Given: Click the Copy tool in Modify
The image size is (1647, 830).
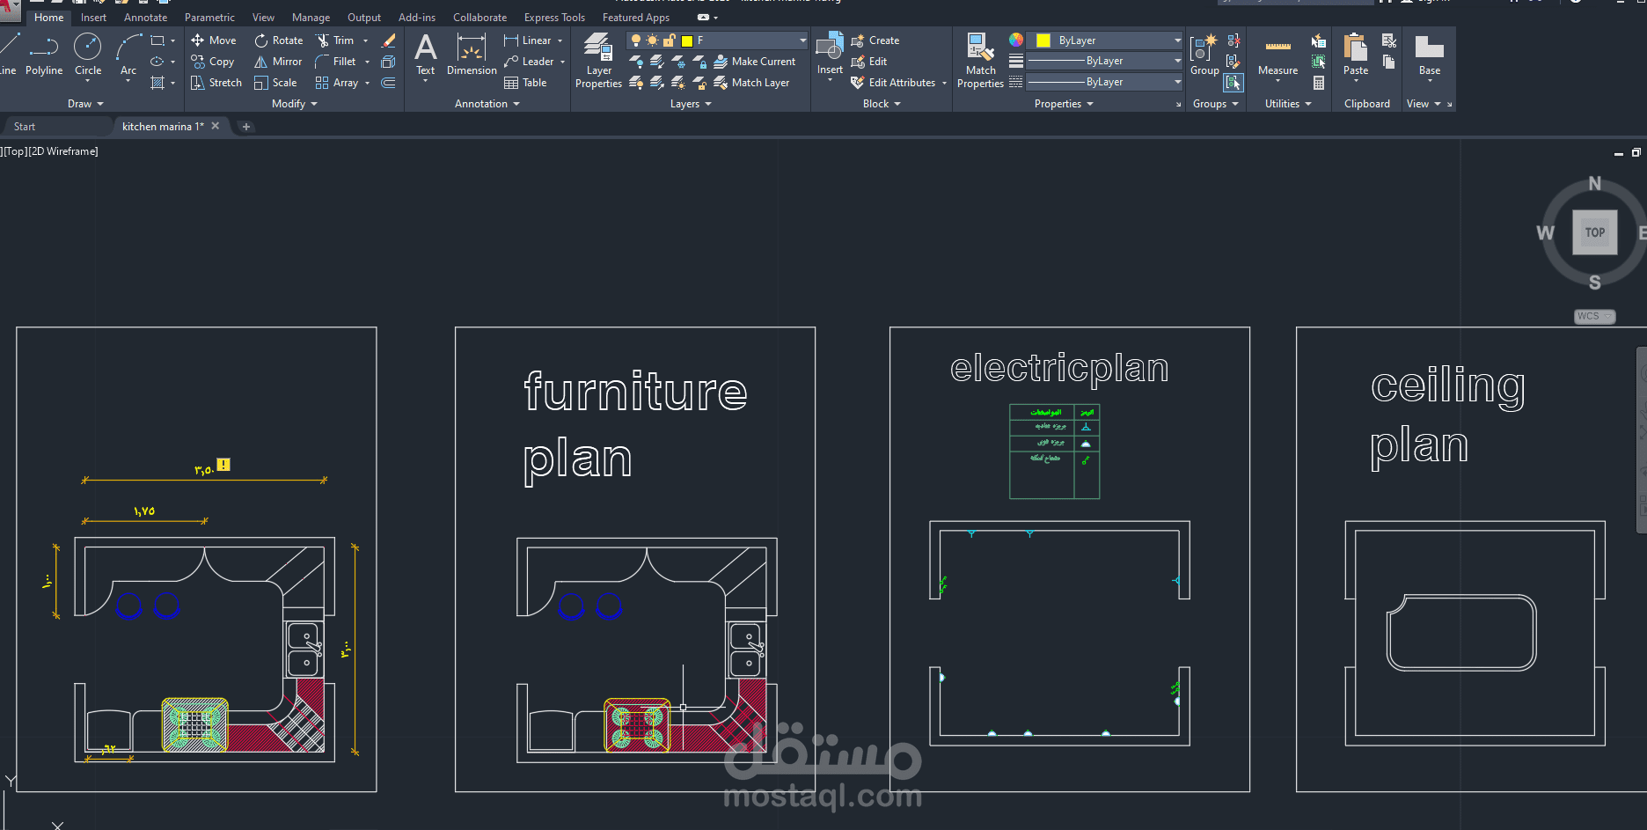Looking at the screenshot, I should tap(213, 62).
